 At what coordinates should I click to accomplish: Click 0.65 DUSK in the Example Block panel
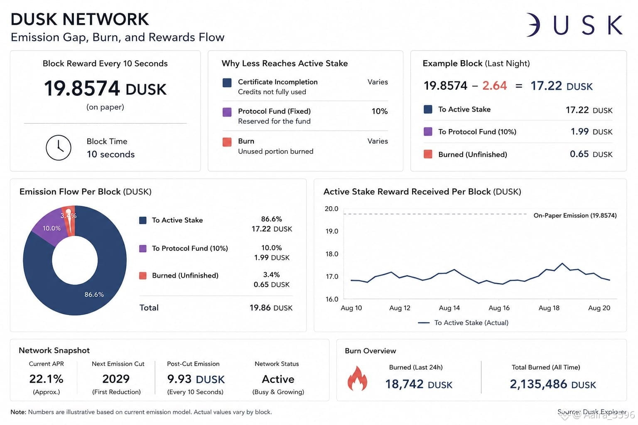point(591,154)
